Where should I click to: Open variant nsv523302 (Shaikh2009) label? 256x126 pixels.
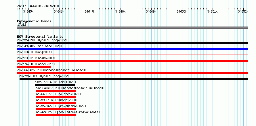point(36,58)
